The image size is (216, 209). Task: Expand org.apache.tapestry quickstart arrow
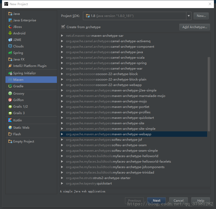pos(62,183)
